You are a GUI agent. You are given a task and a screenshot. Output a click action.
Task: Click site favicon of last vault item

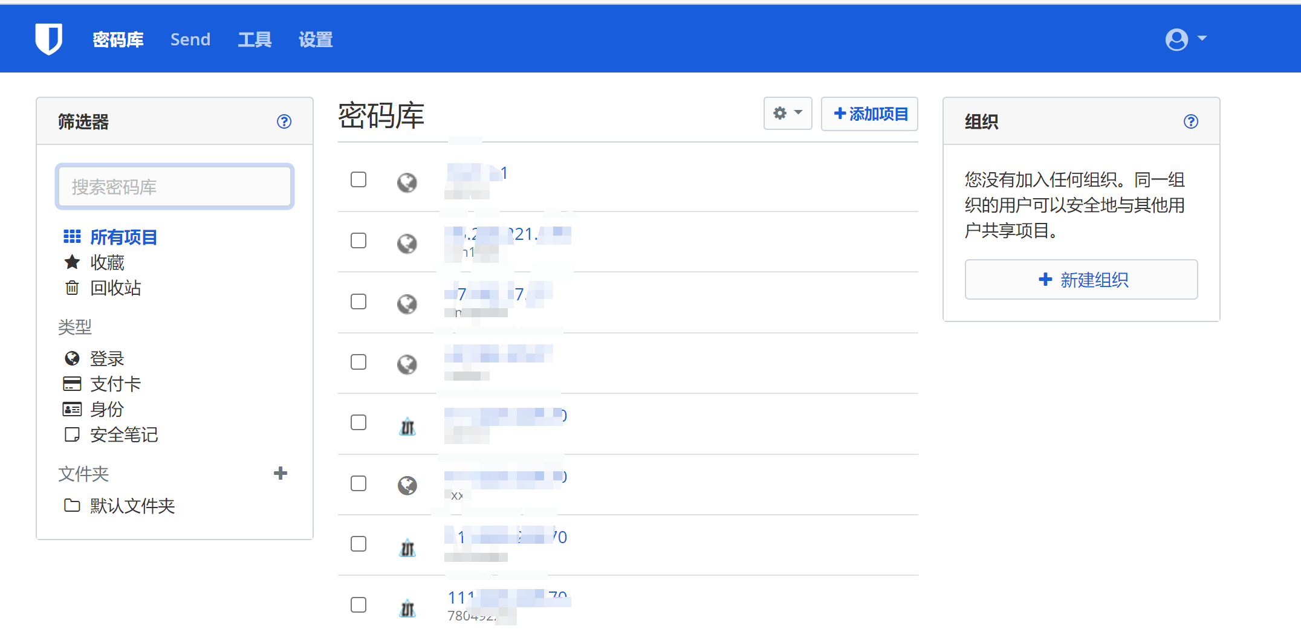tap(407, 608)
